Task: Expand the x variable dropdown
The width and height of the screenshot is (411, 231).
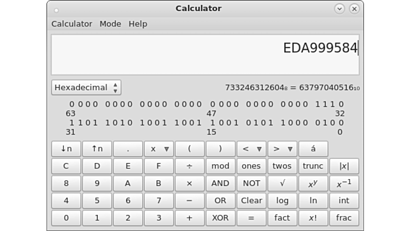Action: (x=158, y=149)
